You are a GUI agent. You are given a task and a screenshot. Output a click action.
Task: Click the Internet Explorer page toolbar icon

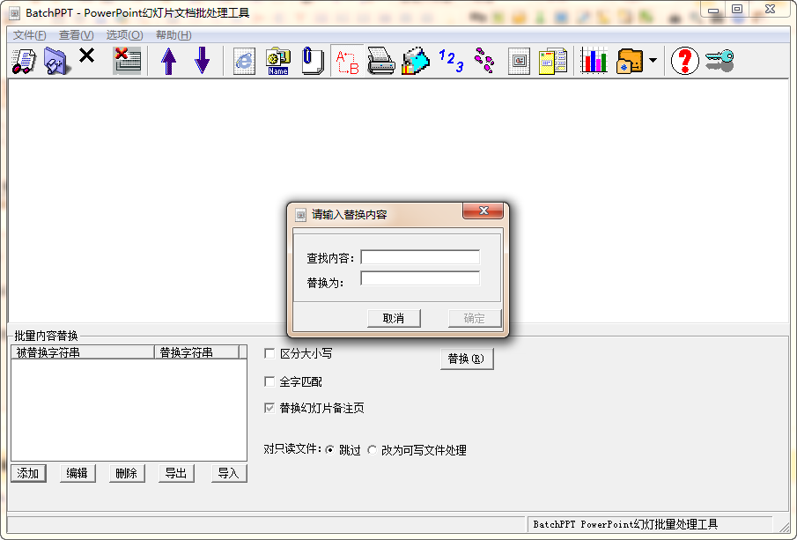click(244, 61)
